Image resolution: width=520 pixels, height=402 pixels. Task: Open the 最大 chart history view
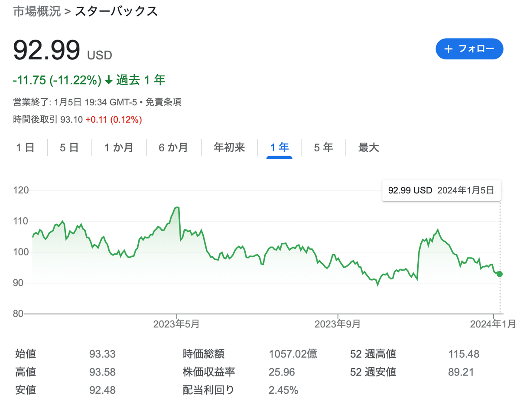coord(368,147)
